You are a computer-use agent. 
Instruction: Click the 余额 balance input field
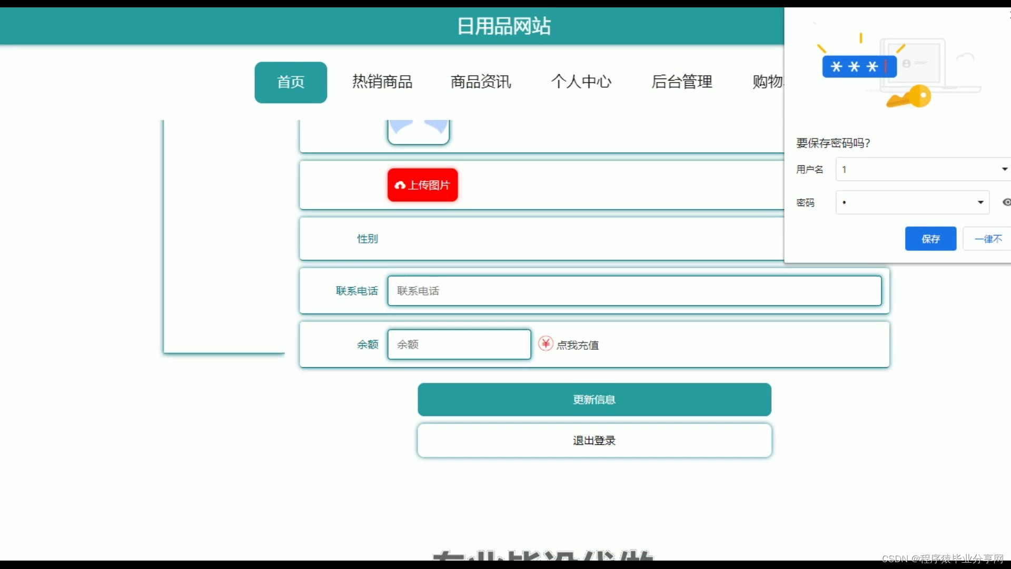point(459,345)
